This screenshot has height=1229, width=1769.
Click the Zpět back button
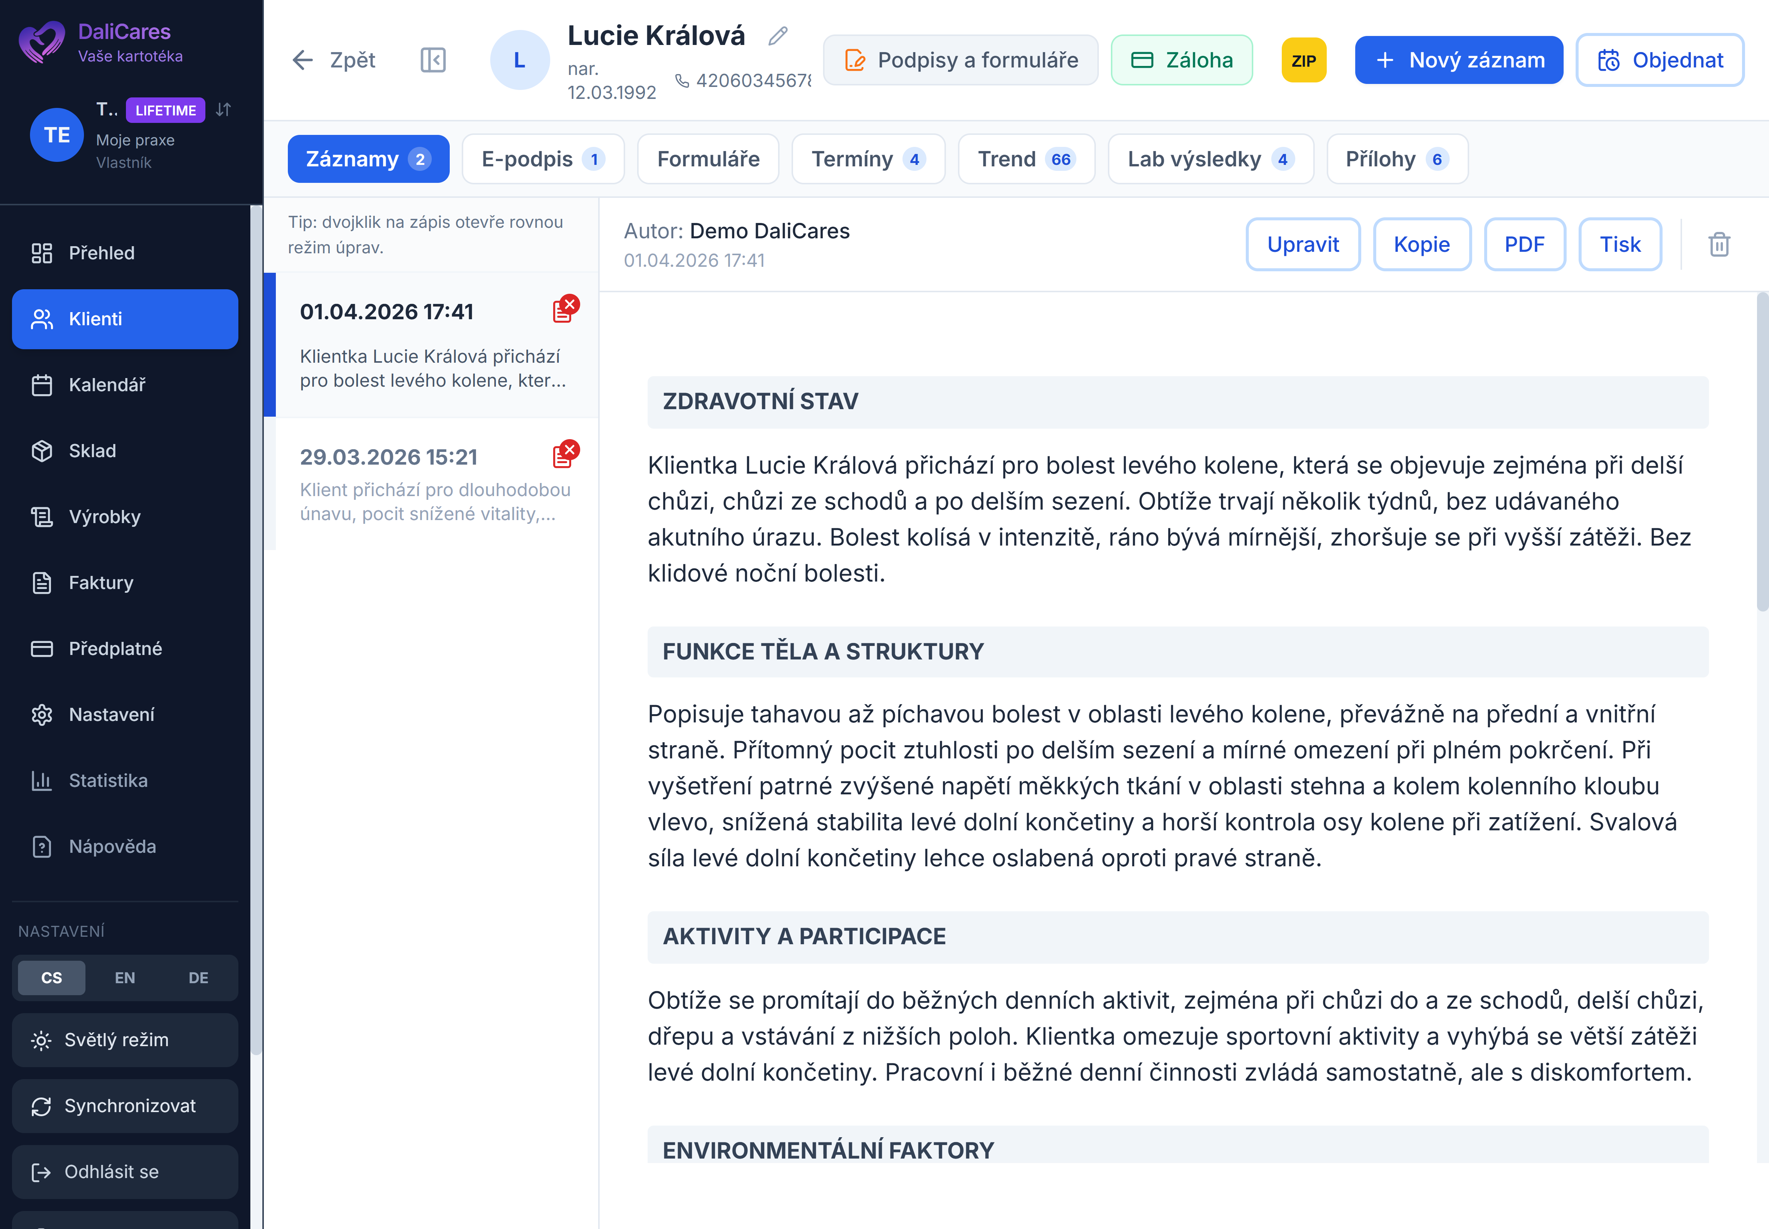click(x=334, y=60)
